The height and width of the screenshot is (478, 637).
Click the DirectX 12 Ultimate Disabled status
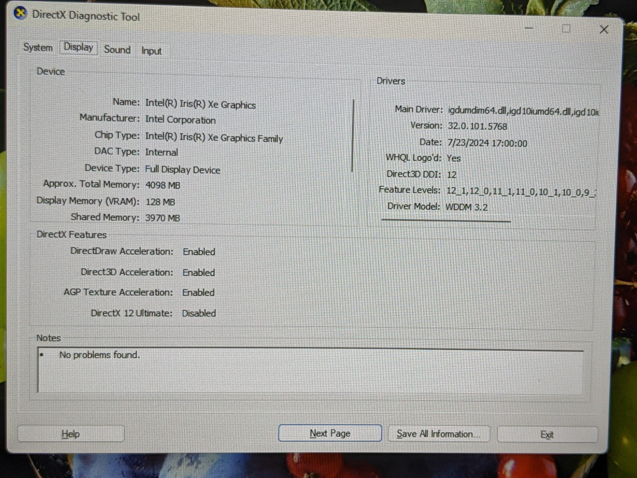click(x=199, y=313)
